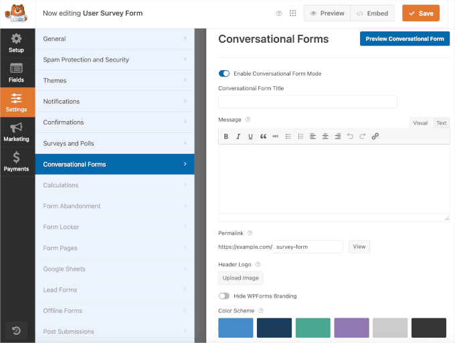Click the orange Save button
Image resolution: width=455 pixels, height=343 pixels.
tap(420, 13)
